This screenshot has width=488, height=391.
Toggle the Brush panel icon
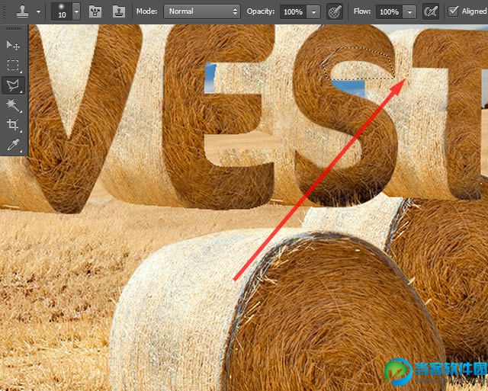95,12
